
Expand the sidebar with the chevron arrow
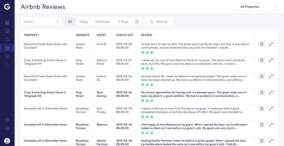[x=12, y=7]
